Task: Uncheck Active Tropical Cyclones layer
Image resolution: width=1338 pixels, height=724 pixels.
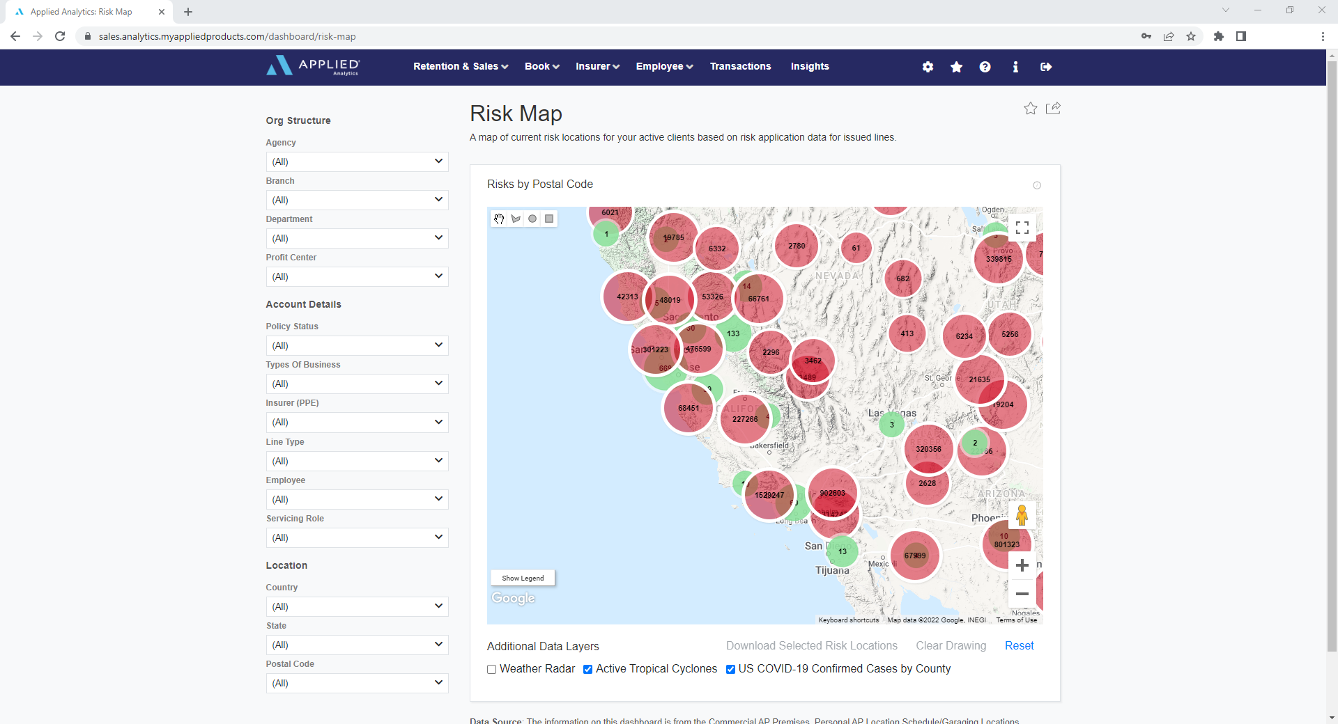Action: [x=588, y=669]
